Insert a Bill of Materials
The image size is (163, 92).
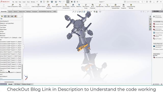(92, 6)
